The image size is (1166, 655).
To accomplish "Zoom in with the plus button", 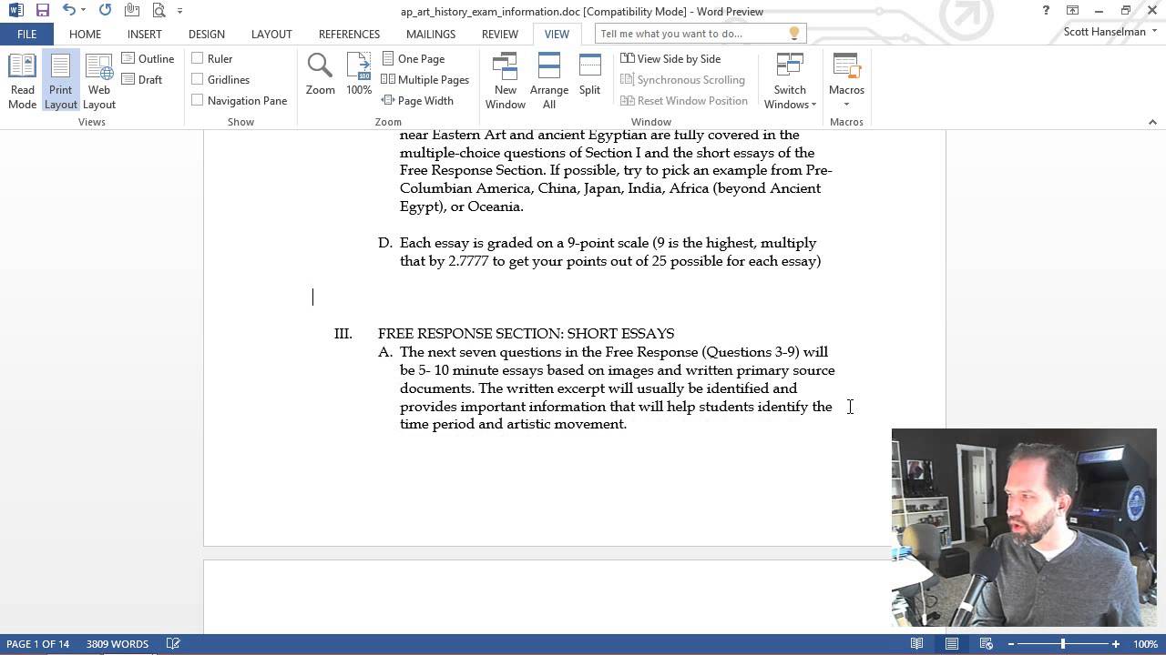I will click(x=1115, y=644).
